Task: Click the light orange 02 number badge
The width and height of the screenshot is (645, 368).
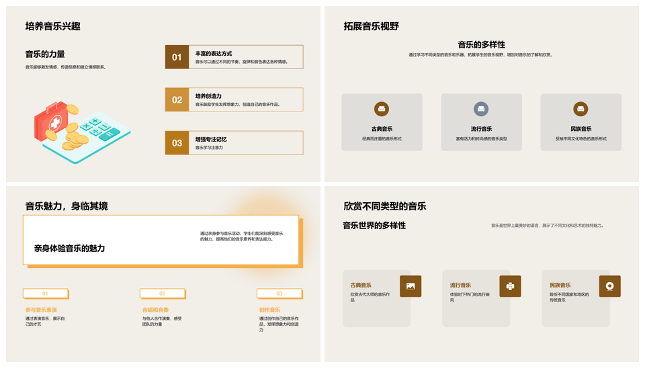Action: [177, 99]
